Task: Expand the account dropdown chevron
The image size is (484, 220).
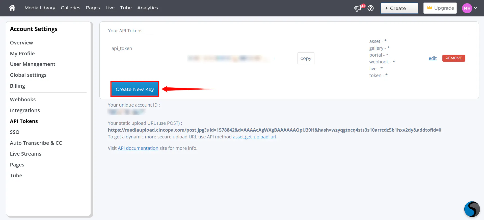Action: 475,8
